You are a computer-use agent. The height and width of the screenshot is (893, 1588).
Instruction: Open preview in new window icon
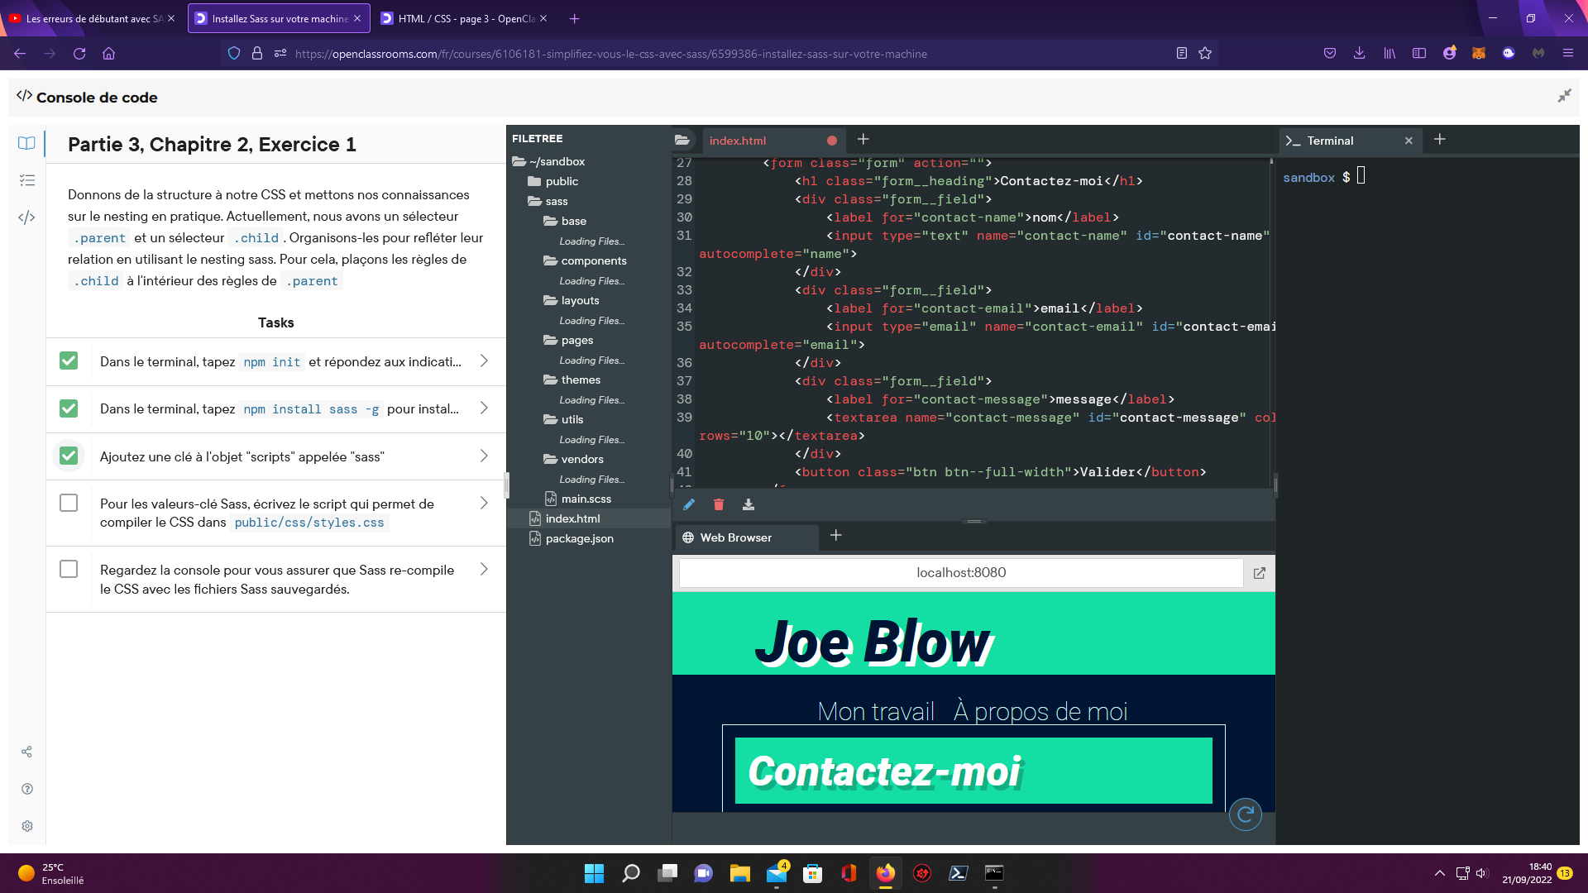[x=1259, y=573]
